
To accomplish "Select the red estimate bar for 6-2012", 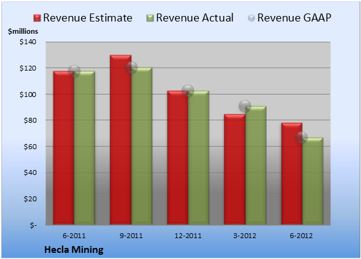I will coord(292,174).
